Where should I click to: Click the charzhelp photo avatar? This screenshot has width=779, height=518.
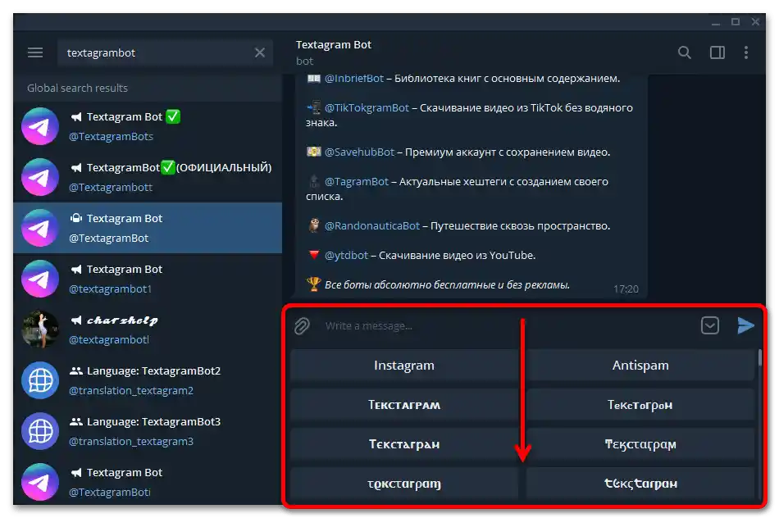point(40,329)
